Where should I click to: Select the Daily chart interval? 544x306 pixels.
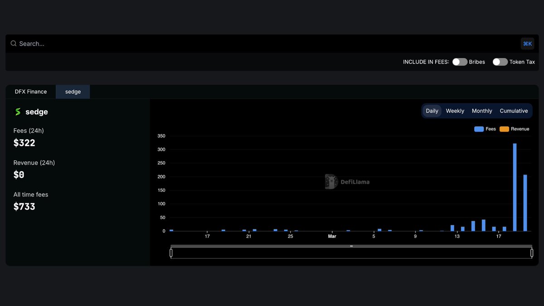click(432, 111)
